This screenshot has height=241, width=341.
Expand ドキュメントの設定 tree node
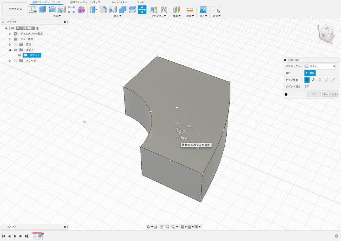coord(10,34)
